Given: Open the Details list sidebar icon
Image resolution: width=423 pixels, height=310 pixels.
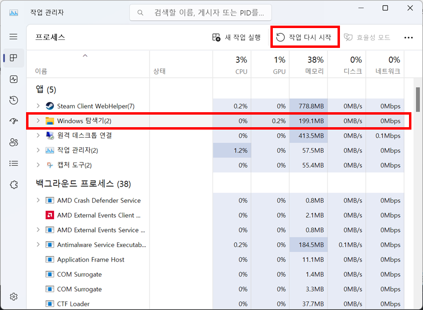Looking at the screenshot, I should tap(14, 163).
